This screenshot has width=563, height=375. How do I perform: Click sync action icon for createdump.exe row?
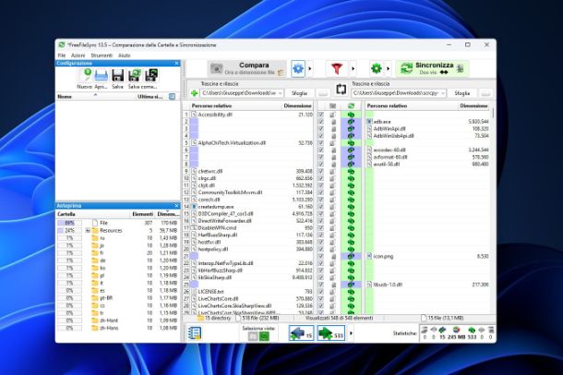[351, 207]
